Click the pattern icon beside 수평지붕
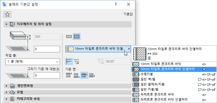Viewport: 217px width, 103px height. point(136,74)
